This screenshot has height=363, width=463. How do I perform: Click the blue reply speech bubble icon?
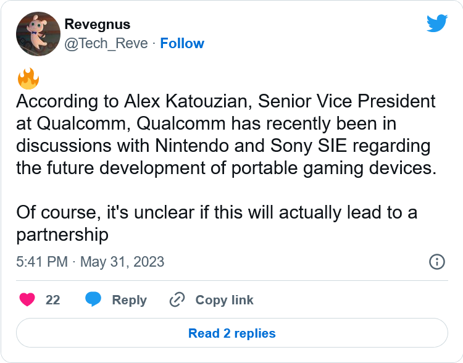pos(93,299)
